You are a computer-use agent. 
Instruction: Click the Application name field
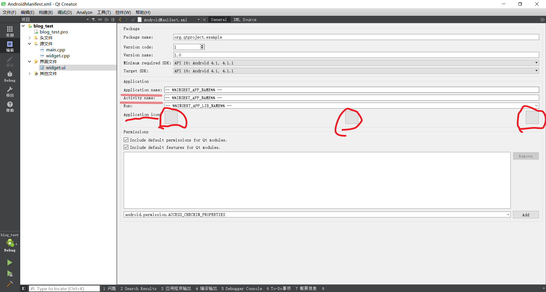pyautogui.click(x=352, y=90)
